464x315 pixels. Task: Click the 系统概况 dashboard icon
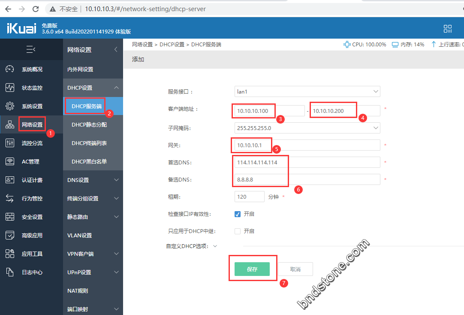[x=10, y=69]
